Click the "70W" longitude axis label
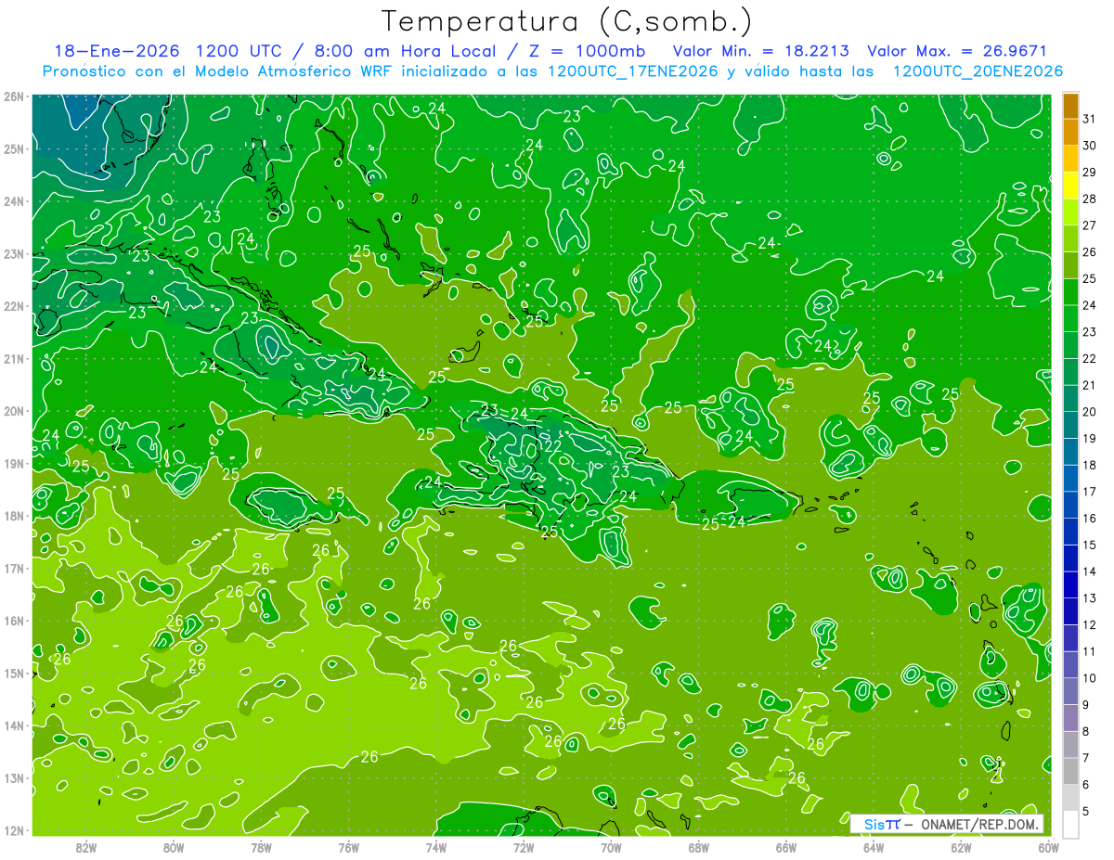Screen dimensions: 1114x860 (611, 847)
